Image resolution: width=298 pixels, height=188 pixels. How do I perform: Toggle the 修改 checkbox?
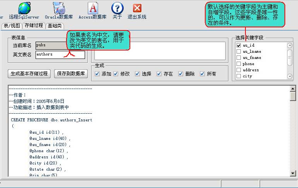point(116,74)
